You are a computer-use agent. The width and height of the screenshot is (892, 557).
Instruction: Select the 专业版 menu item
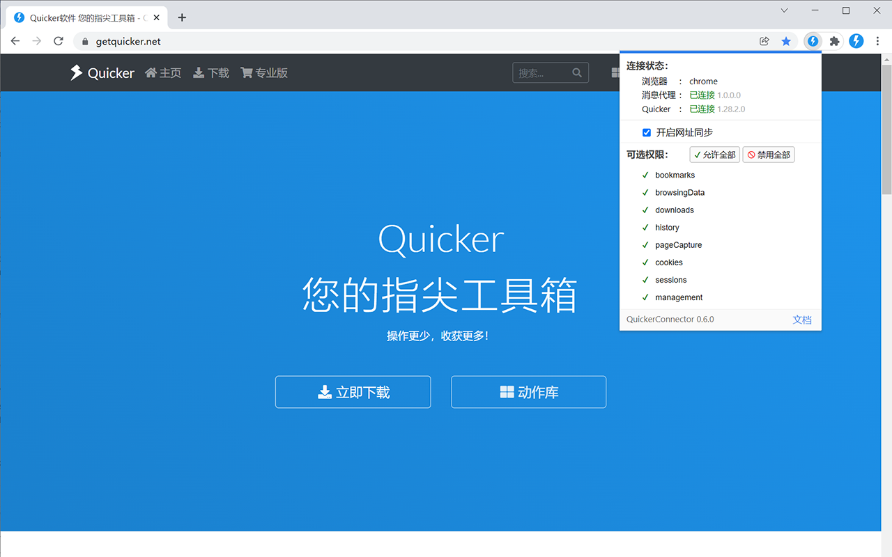(264, 72)
